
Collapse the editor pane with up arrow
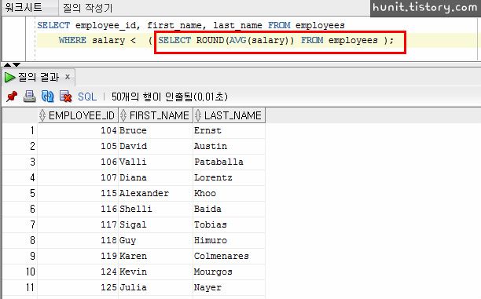tap(7, 64)
